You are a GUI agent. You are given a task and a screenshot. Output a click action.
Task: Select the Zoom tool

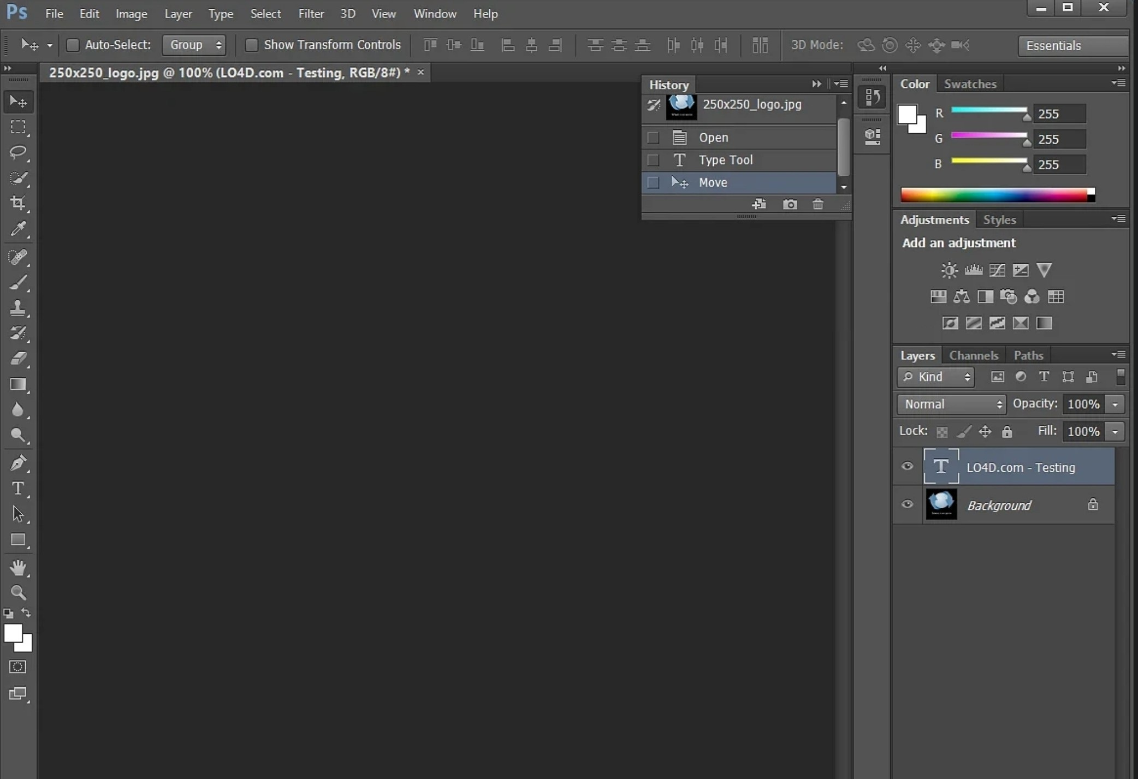coord(18,593)
